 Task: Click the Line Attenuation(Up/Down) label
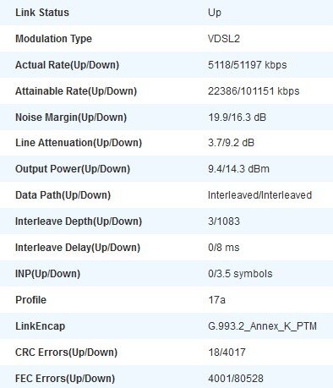coord(79,143)
